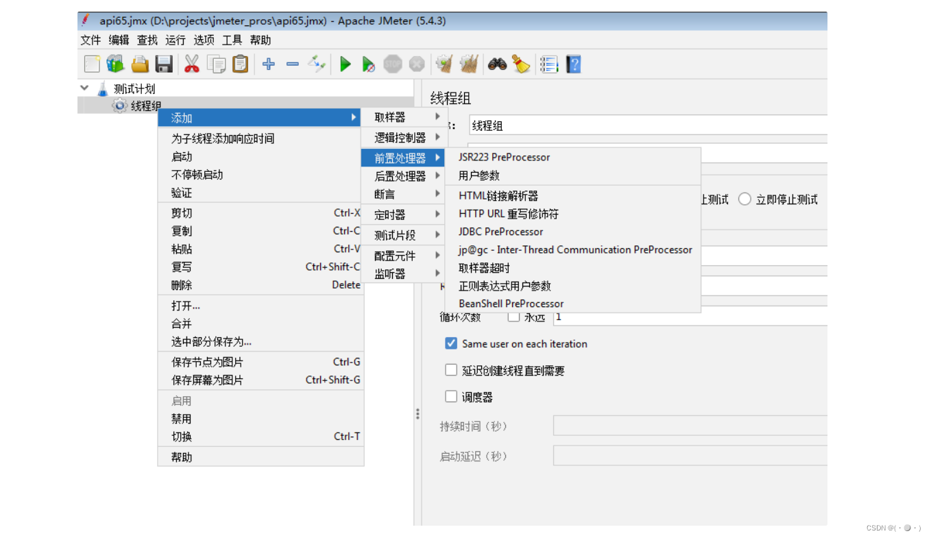The height and width of the screenshot is (538, 931).
Task: Choose BeanShell PreProcessor
Action: [573, 304]
